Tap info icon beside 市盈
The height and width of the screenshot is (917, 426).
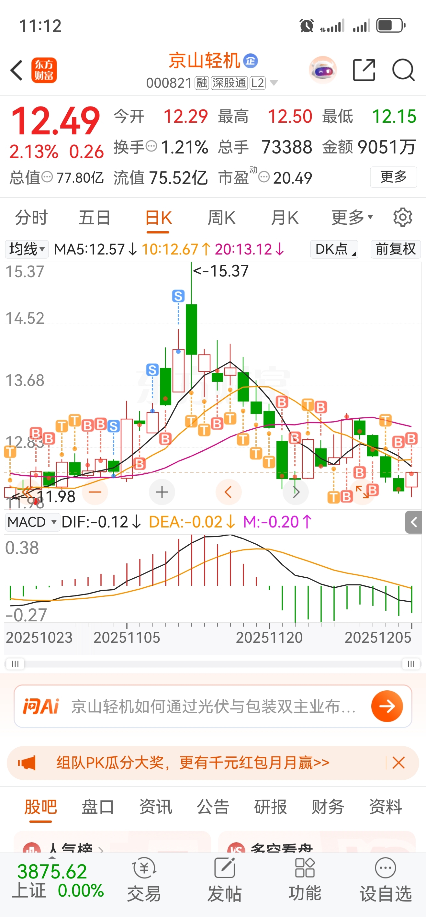(264, 176)
